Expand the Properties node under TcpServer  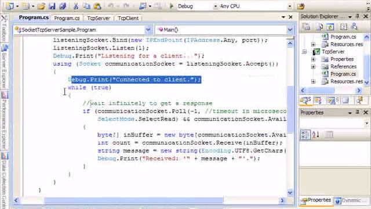click(x=313, y=59)
